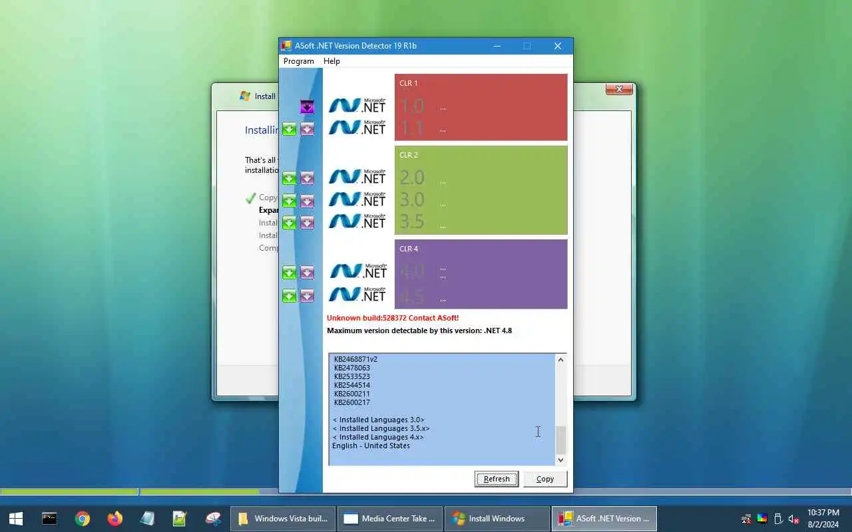Click the ASoft app icon in the title bar

coord(286,46)
